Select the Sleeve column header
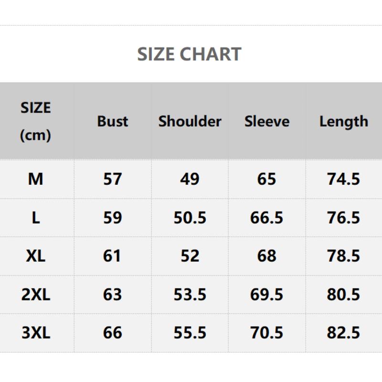Image resolution: width=382 pixels, height=382 pixels. (267, 121)
